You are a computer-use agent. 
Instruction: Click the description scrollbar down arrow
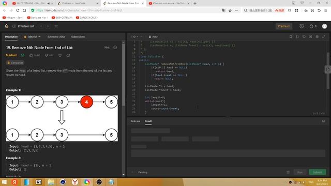(x=124, y=175)
